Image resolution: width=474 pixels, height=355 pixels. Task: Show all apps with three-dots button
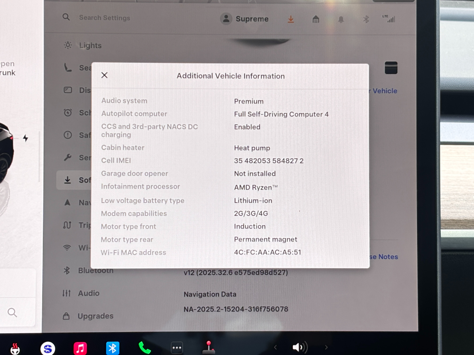[177, 348]
